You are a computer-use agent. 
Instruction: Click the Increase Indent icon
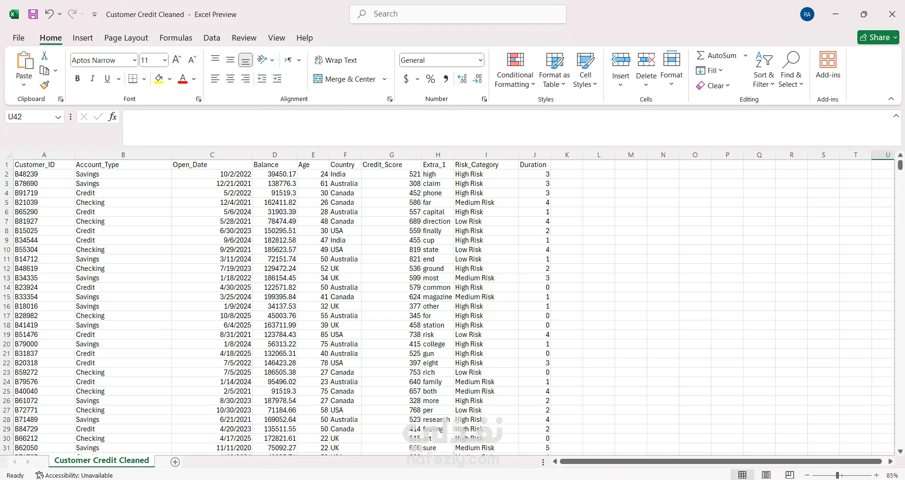(277, 79)
